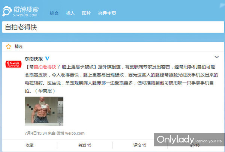Click the Weibo search logo icon
This screenshot has height=152, width=225.
tap(7, 11)
